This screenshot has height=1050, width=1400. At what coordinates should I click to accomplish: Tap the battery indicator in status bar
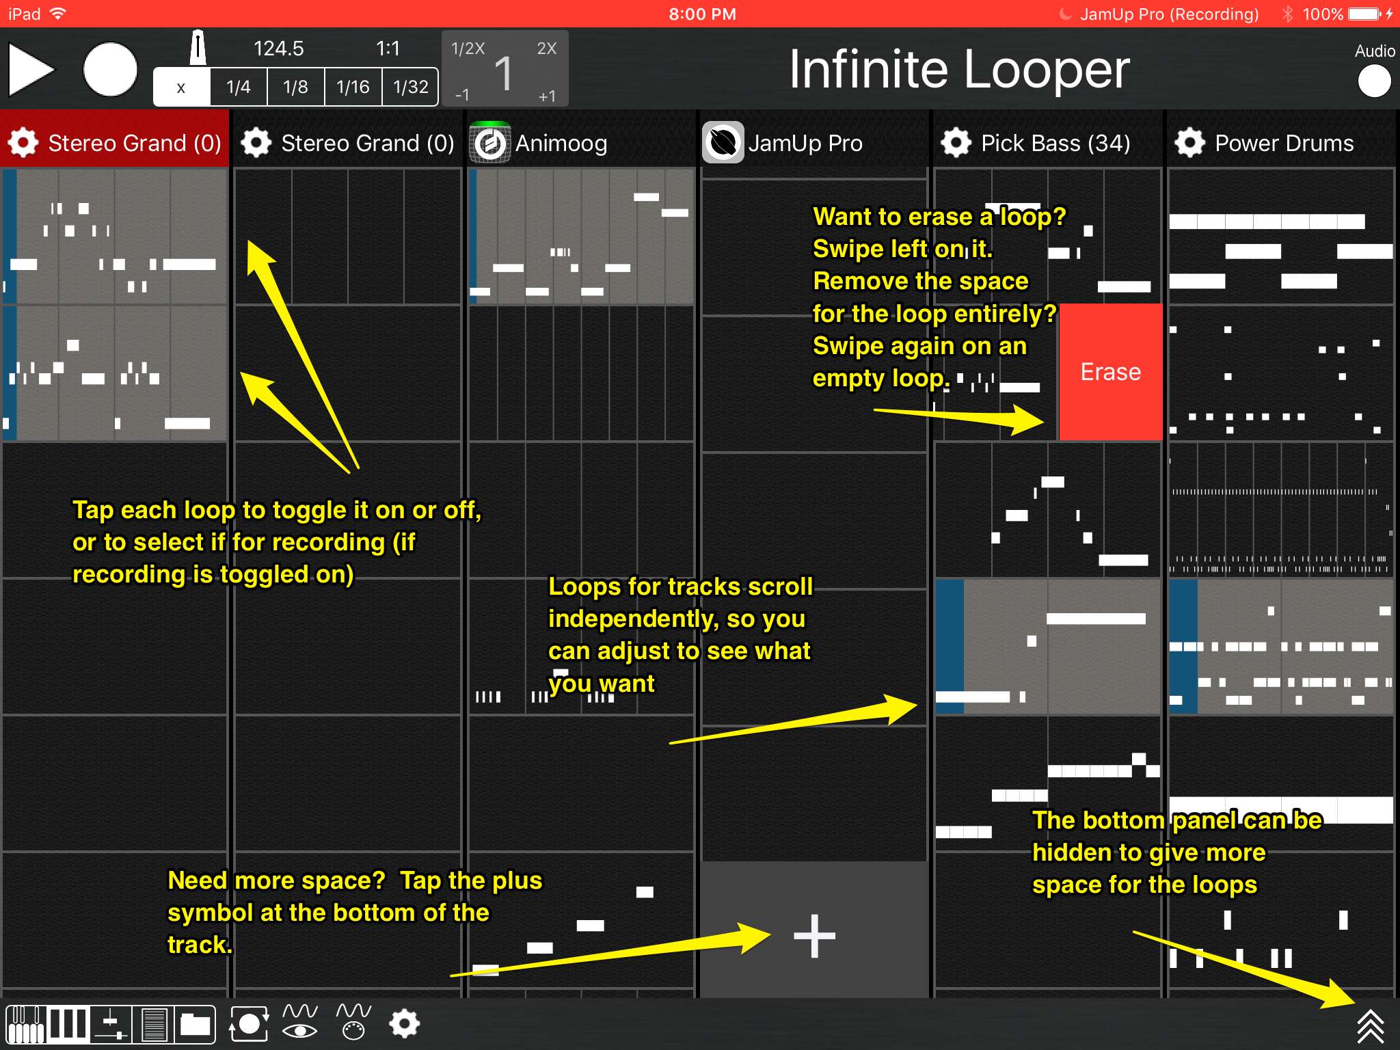(x=1366, y=14)
